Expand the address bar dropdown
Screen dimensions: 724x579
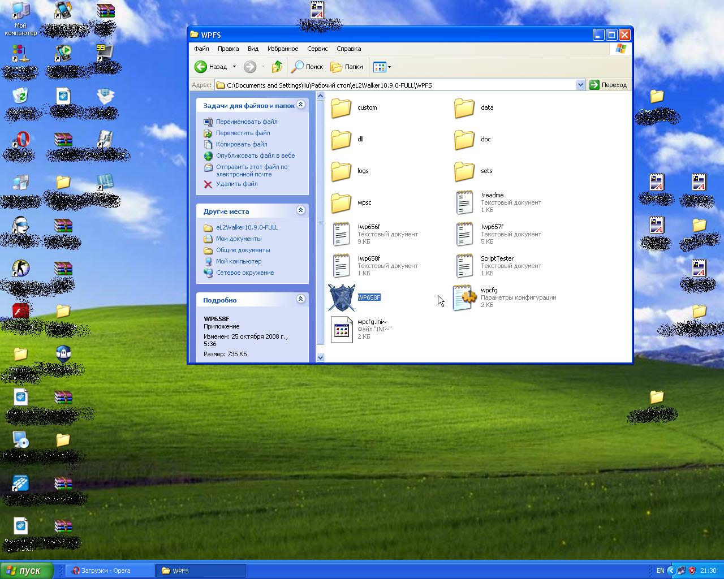[x=580, y=85]
